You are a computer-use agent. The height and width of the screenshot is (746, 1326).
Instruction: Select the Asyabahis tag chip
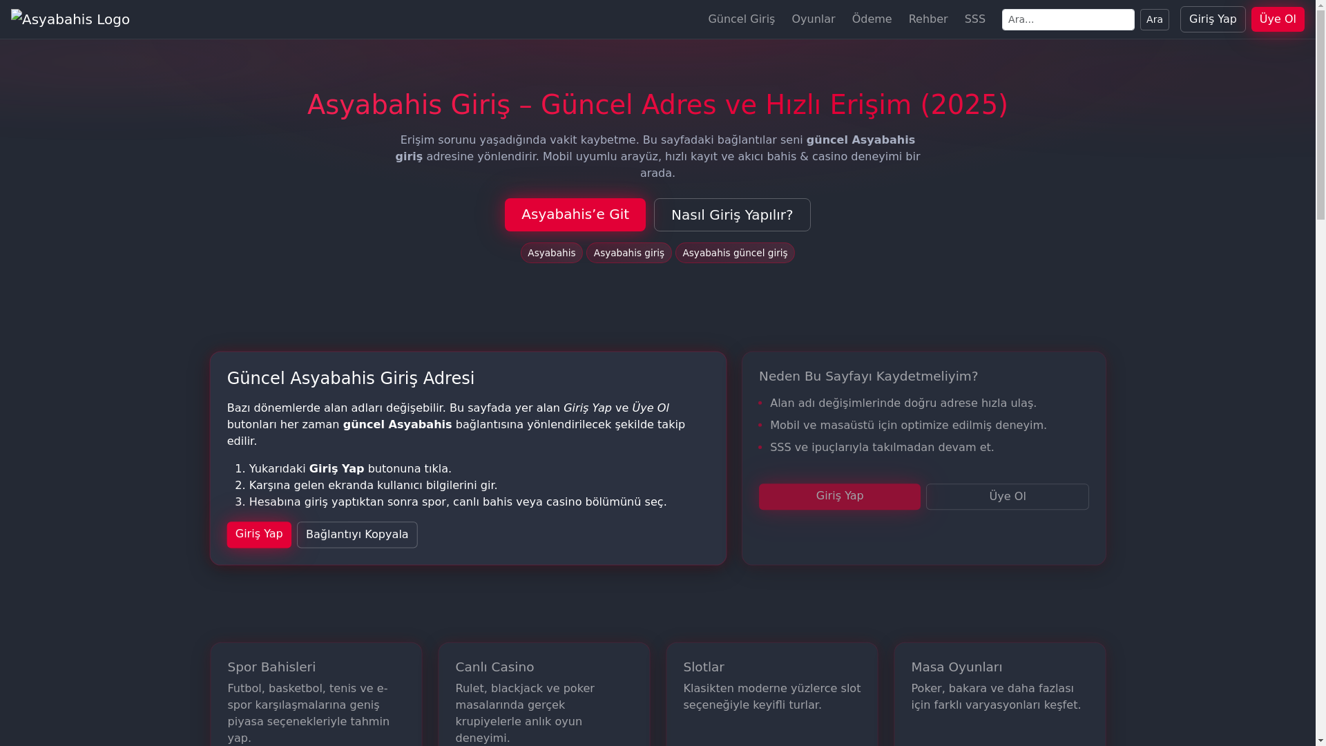[551, 253]
